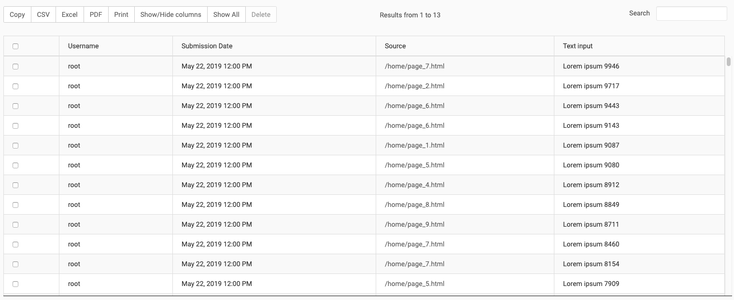Print the table
The height and width of the screenshot is (300, 734).
(x=121, y=14)
